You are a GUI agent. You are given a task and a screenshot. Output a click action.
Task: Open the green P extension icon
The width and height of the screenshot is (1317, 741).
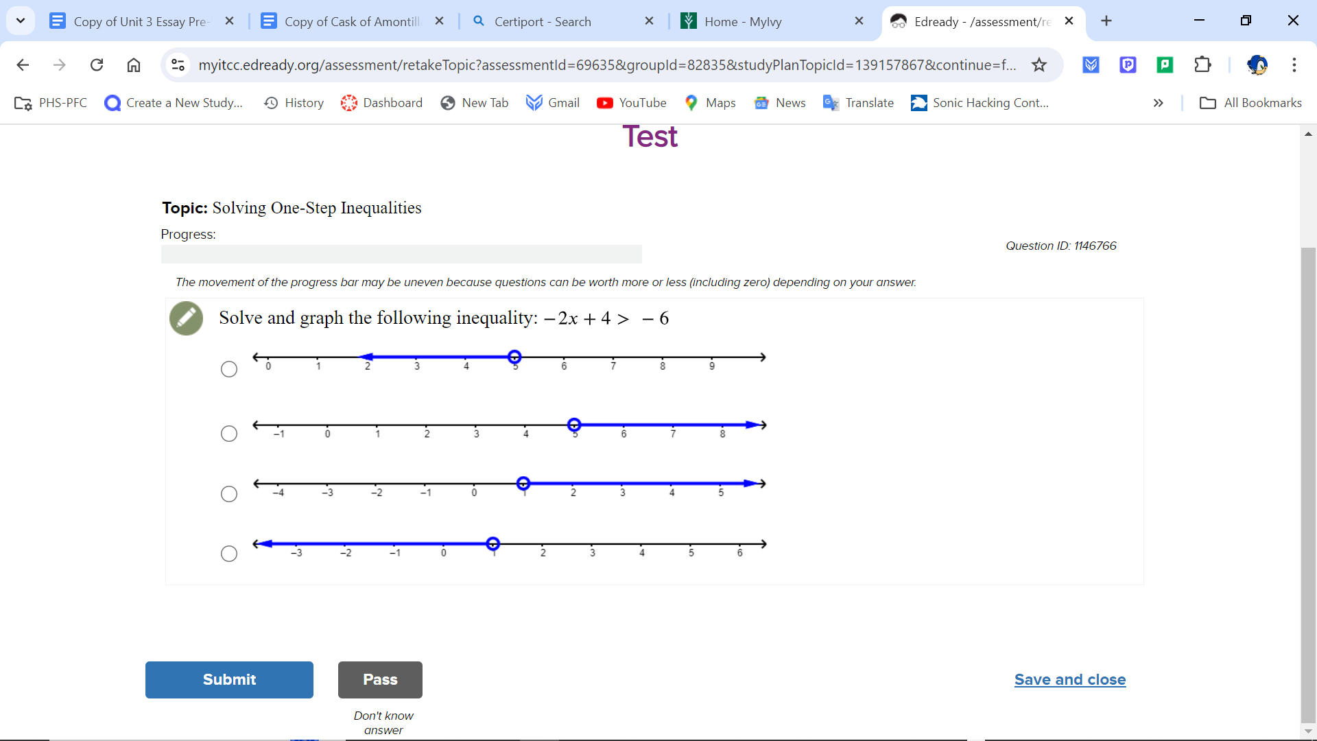1165,64
